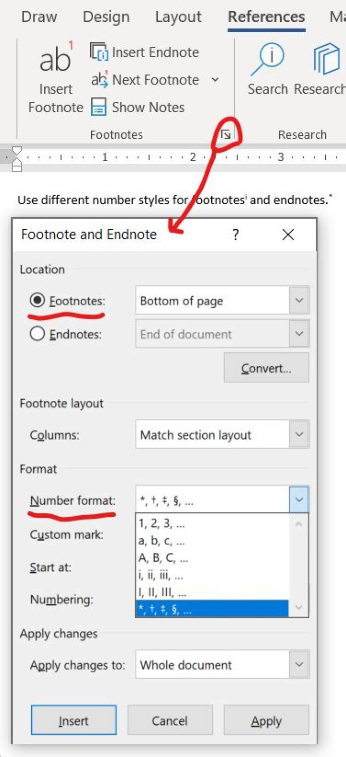Screen dimensions: 346x757
Task: Choose the "i, ii, iii" number format
Action: pyautogui.click(x=161, y=575)
